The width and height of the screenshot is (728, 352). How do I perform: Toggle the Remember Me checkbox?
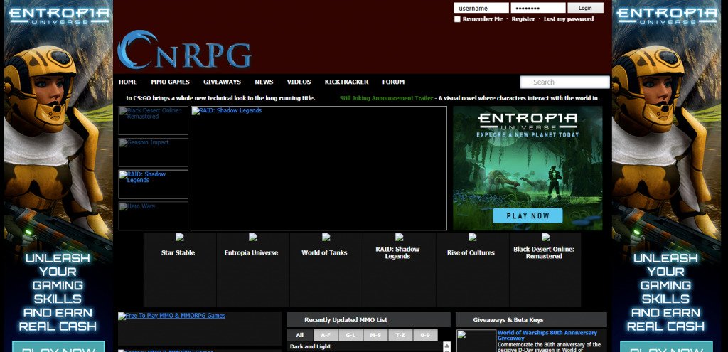tap(457, 19)
